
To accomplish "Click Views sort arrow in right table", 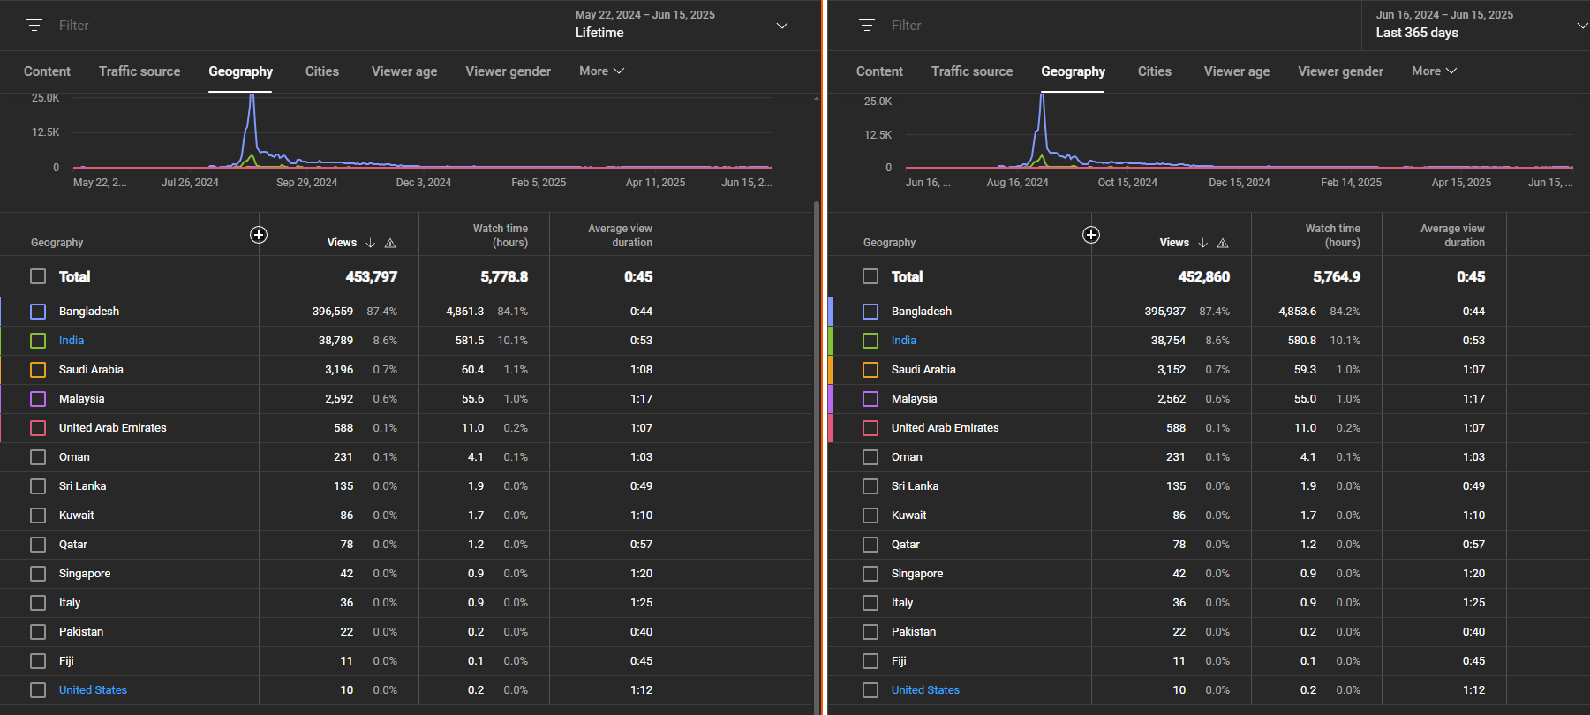I will (1203, 243).
